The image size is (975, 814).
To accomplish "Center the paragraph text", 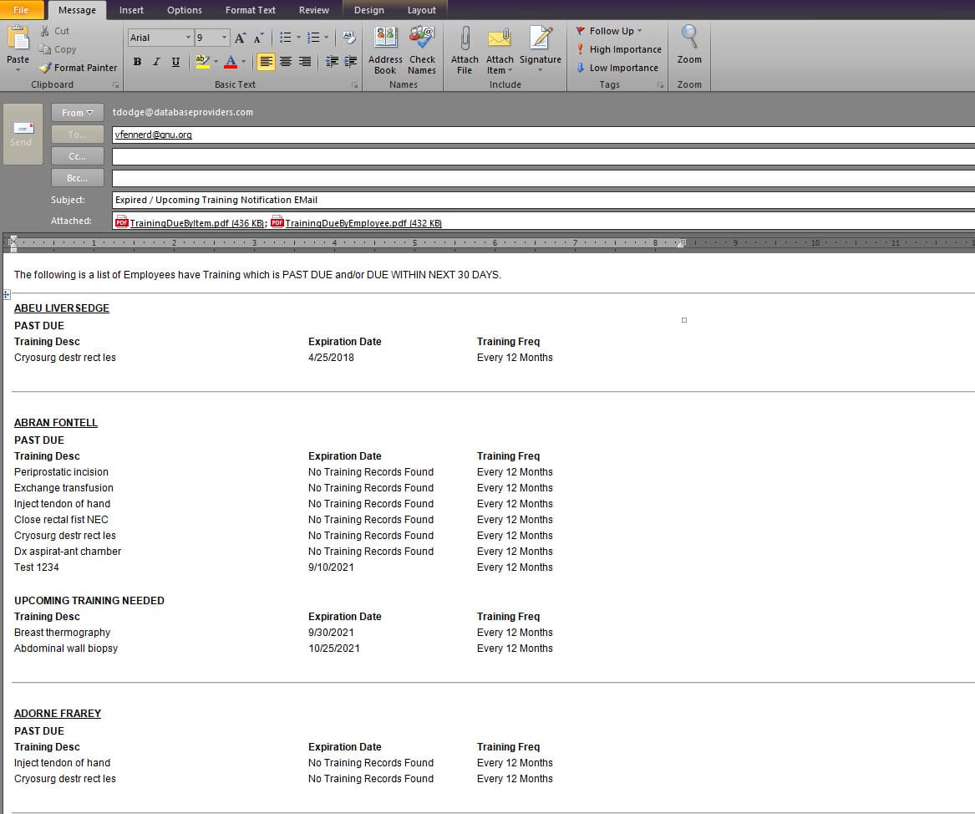I will (286, 62).
